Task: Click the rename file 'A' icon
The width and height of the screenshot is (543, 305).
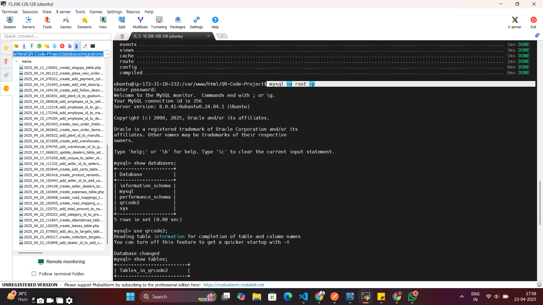Action: (x=70, y=46)
